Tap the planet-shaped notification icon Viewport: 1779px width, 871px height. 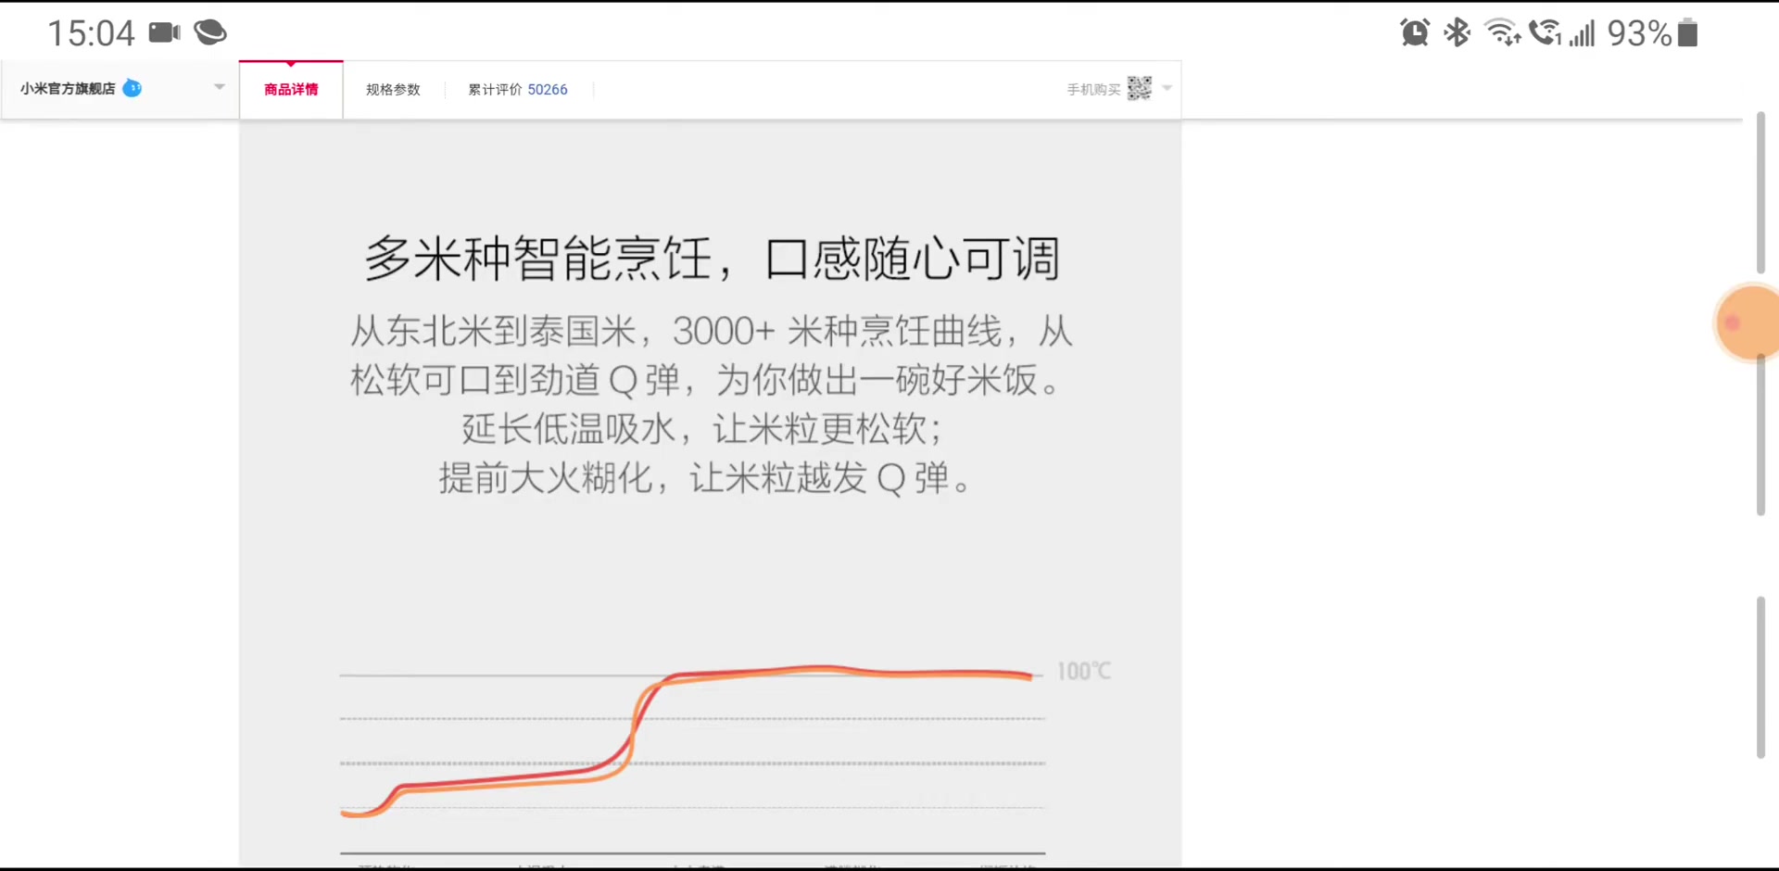[210, 32]
